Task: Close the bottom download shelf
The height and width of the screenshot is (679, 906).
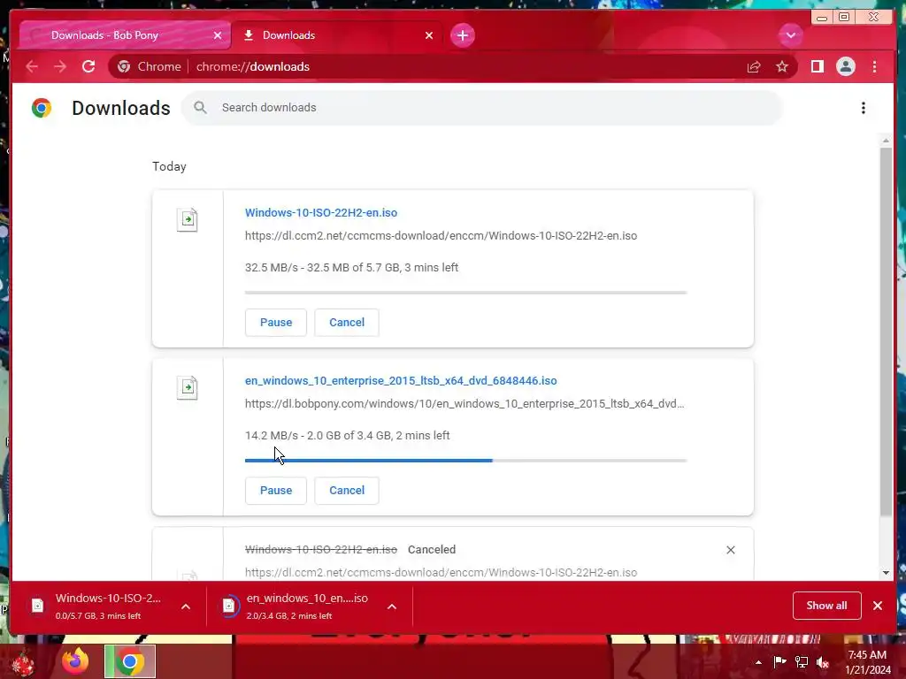Action: (x=878, y=606)
